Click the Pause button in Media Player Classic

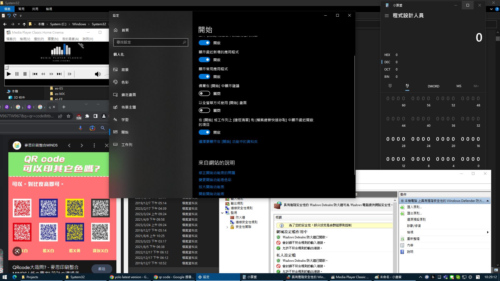click(x=17, y=74)
